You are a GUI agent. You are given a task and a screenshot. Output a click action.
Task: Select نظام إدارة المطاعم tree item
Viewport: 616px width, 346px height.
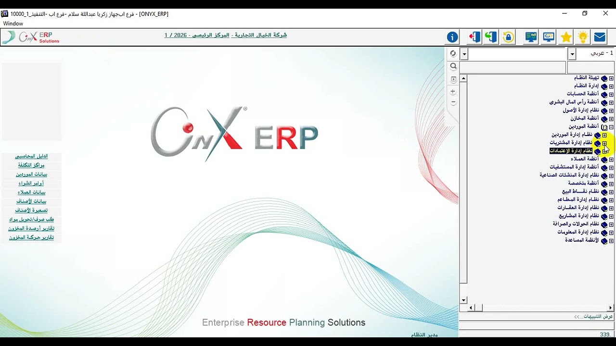578,200
